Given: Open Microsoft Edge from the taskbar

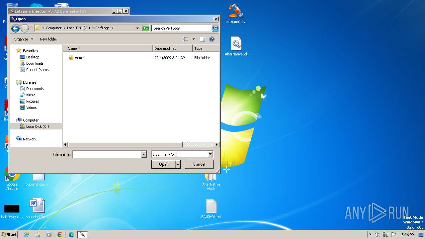Looking at the screenshot, I should click(x=71, y=235).
